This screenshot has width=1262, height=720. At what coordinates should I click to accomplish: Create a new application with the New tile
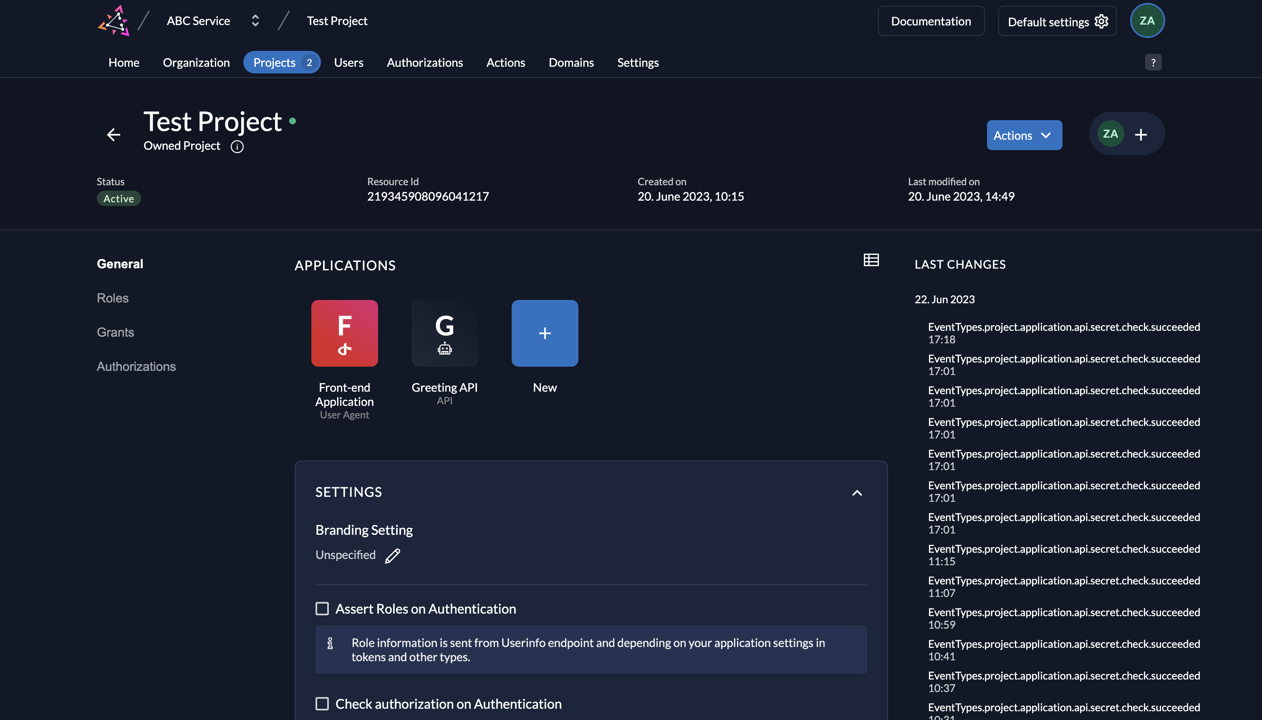(x=544, y=333)
